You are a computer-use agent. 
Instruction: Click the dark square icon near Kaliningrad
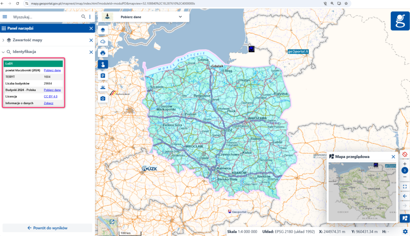[x=251, y=49]
